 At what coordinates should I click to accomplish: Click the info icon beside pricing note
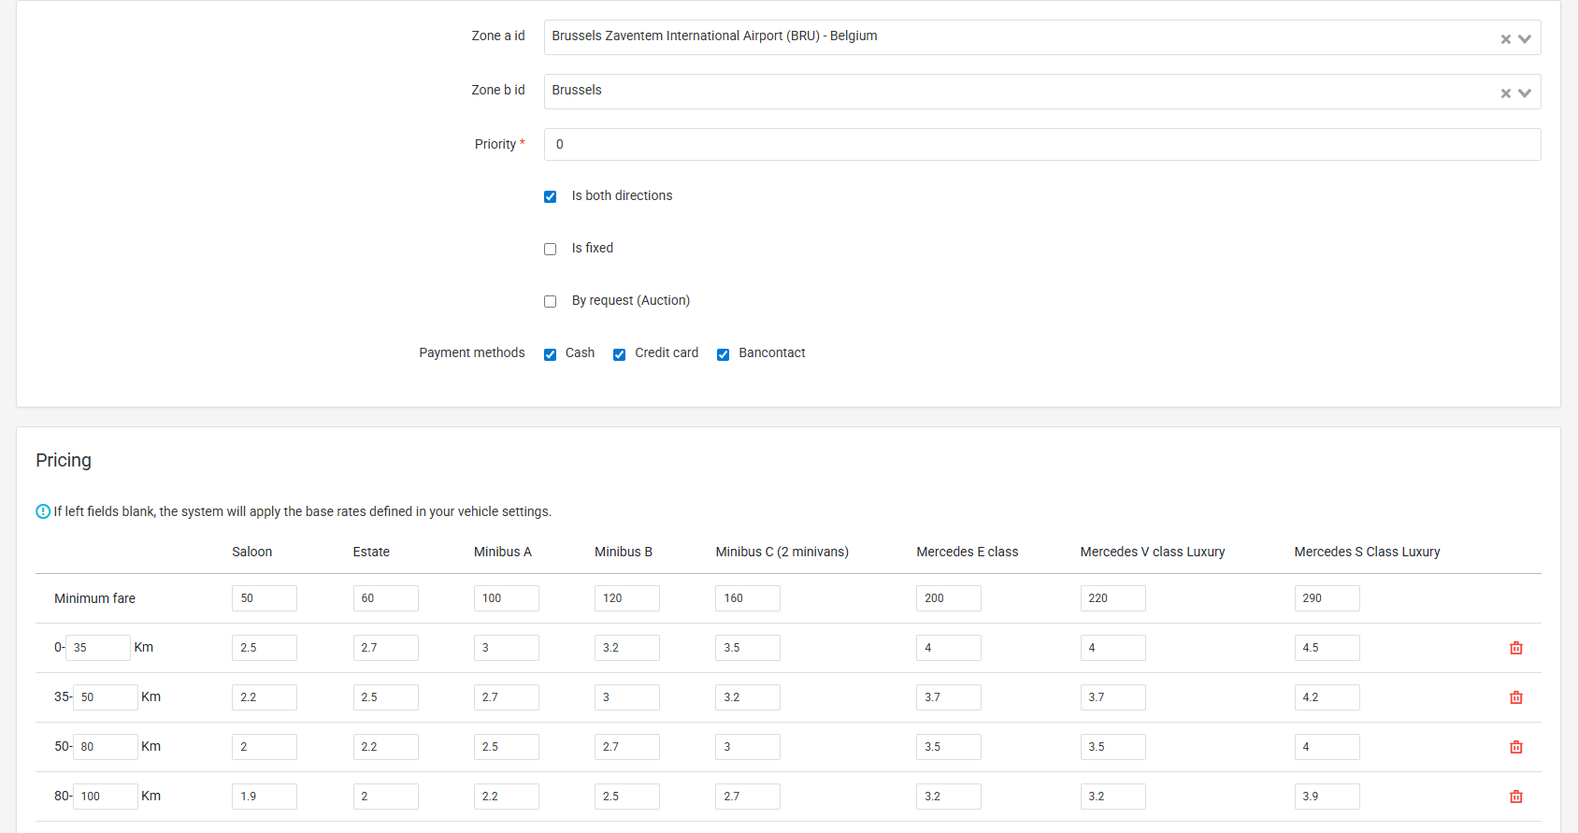43,511
